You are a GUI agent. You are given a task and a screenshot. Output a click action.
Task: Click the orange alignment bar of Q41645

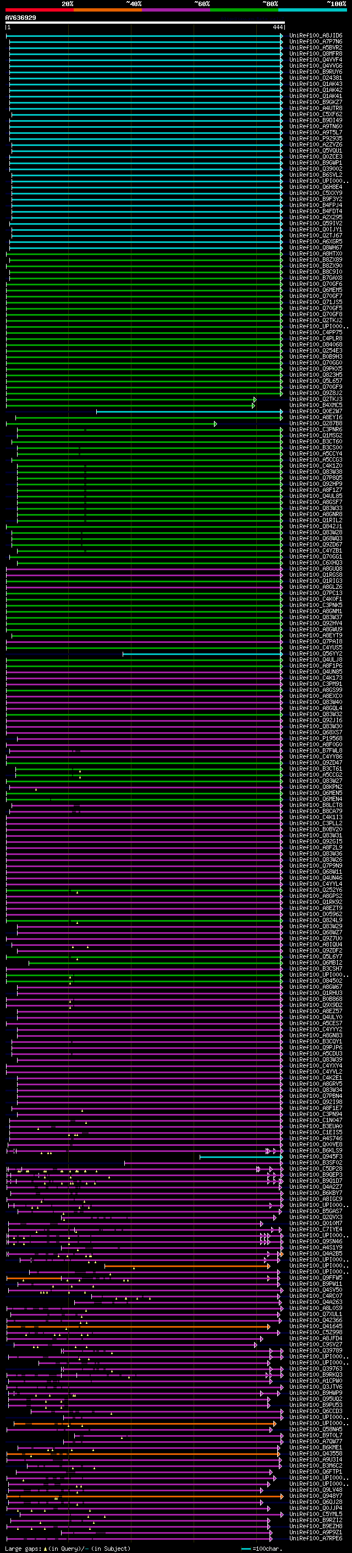pos(139,1327)
